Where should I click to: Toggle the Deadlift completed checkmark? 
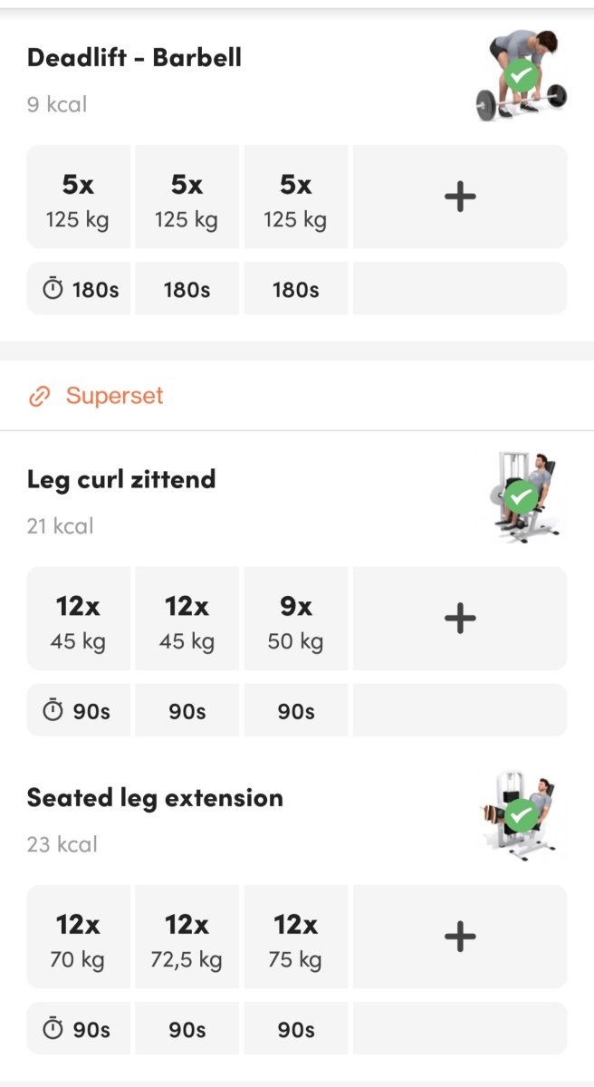[521, 76]
